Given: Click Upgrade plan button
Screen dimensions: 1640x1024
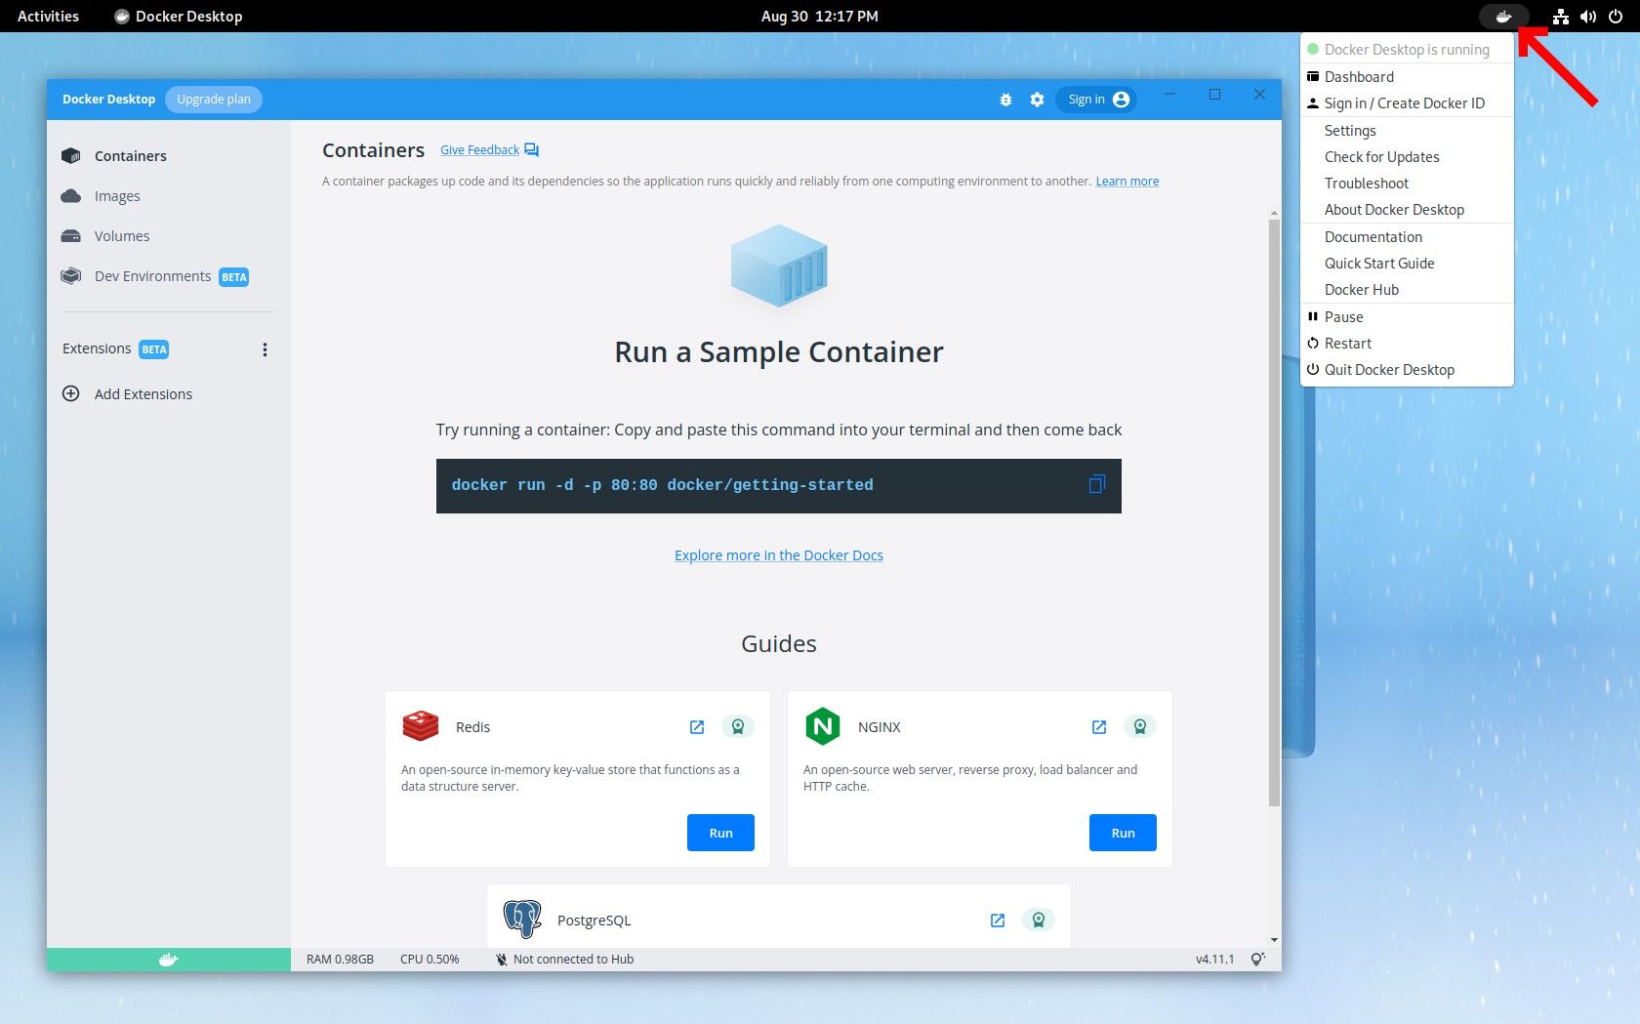Looking at the screenshot, I should pos(214,100).
